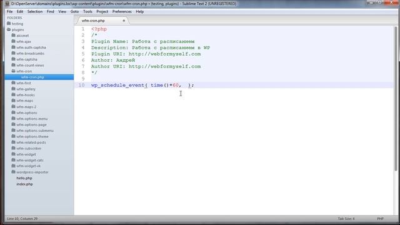The width and height of the screenshot is (400, 225).
Task: Click the folder icon beside wfm-maps
Action: pos(14,101)
